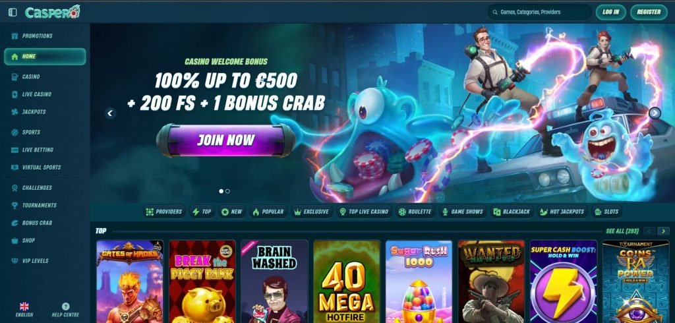Go to the previous banner slide arrow
This screenshot has height=323, width=675.
point(110,113)
